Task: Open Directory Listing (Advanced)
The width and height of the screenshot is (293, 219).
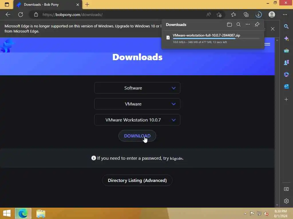Action: pos(137,181)
